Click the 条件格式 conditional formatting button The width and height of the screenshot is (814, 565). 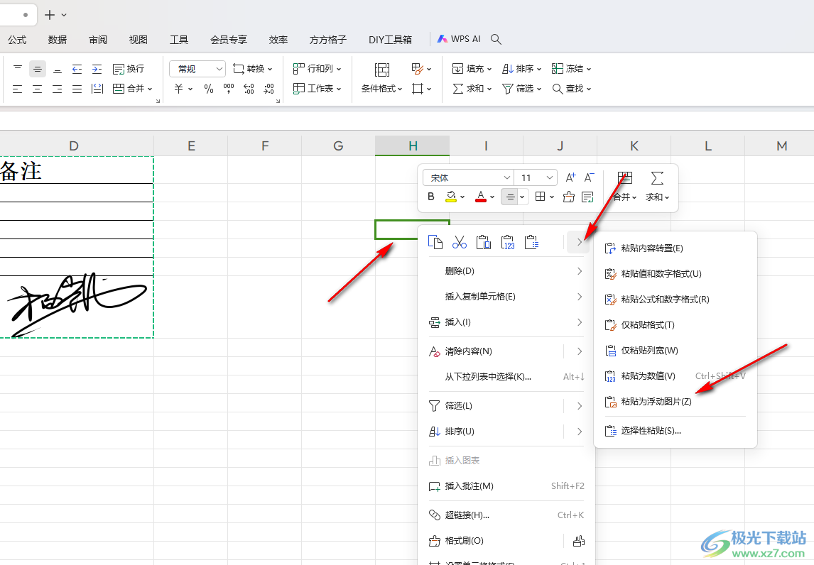coord(381,78)
